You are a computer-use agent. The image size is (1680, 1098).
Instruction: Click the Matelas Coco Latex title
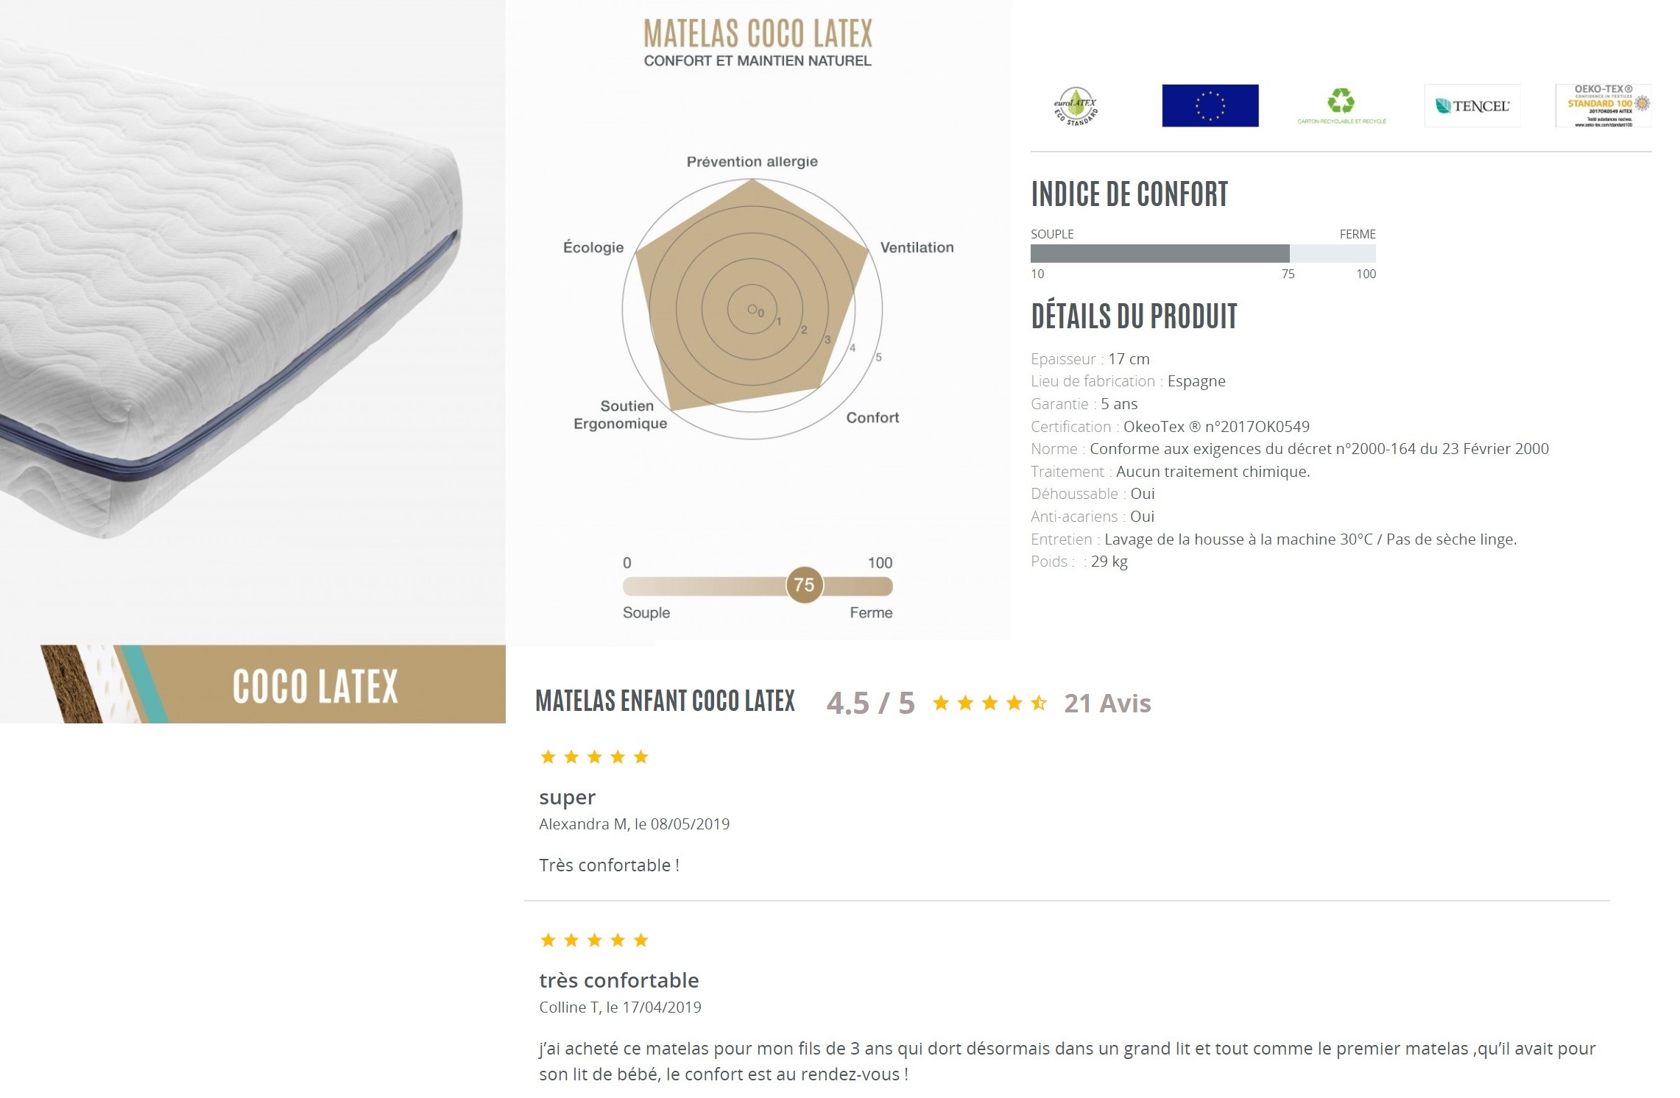758,35
